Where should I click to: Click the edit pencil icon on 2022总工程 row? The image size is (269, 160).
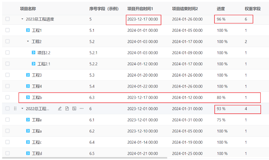pos(60,109)
